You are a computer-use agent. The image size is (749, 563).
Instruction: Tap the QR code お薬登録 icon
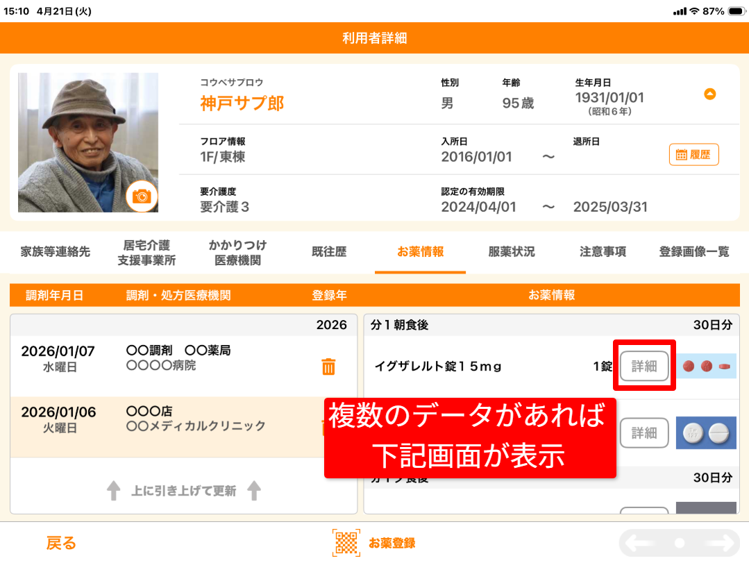coord(346,543)
